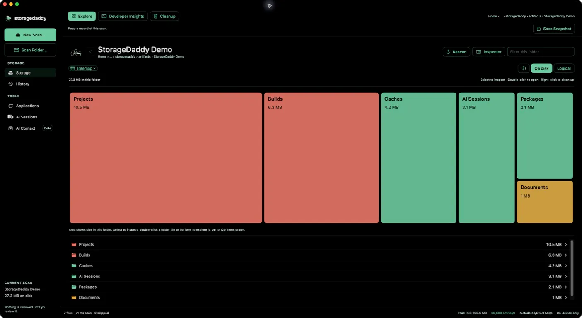Click the Packages green folder icon
582x318 pixels.
pyautogui.click(x=74, y=287)
